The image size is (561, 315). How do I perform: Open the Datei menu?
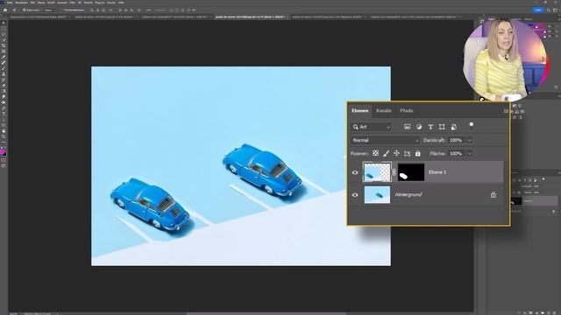pos(10,3)
